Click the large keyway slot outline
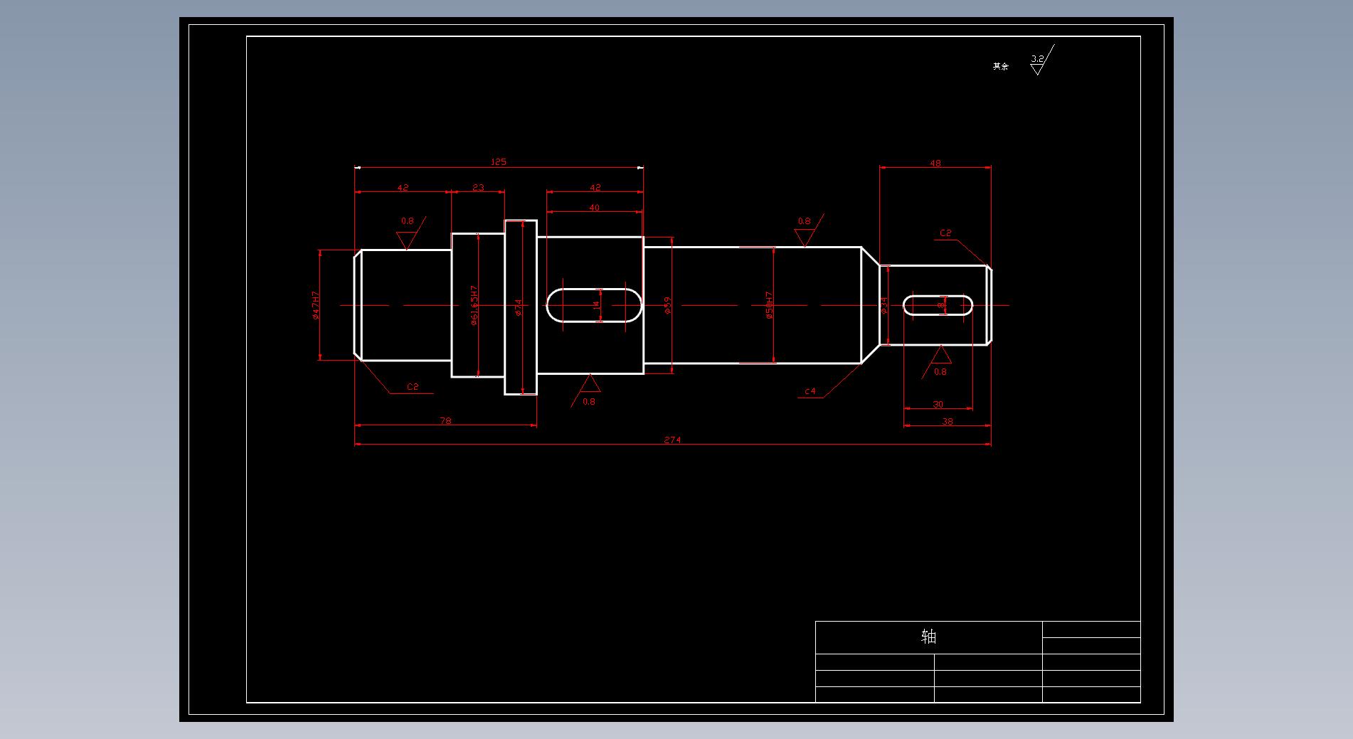 point(594,305)
